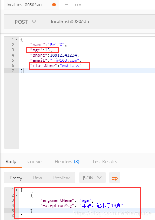This screenshot has height=220, width=155.
Task: Collapse response object at line 2
Action: pyautogui.click(x=16, y=195)
